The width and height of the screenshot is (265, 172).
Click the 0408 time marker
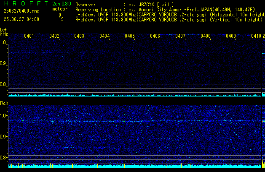click(x=206, y=36)
